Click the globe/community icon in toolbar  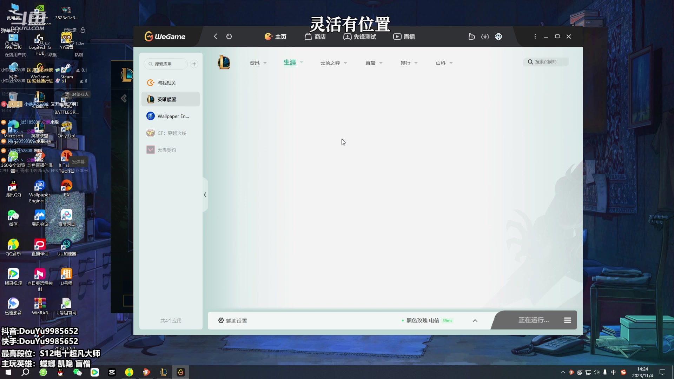coord(498,36)
